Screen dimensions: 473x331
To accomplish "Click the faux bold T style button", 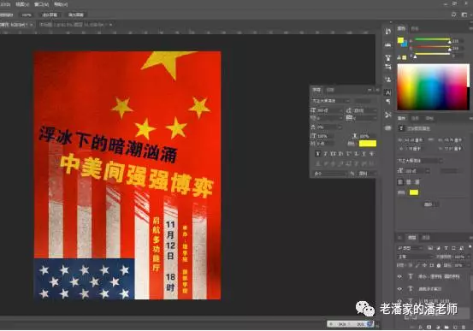I will (317, 154).
